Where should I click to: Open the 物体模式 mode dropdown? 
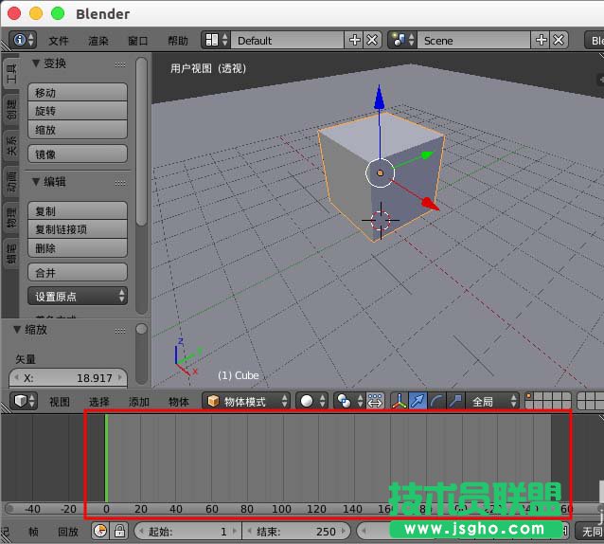(246, 401)
